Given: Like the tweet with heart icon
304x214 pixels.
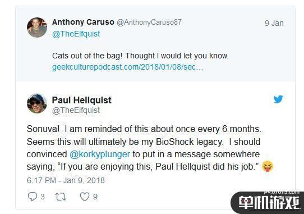Looking at the screenshot, I should [x=85, y=197].
